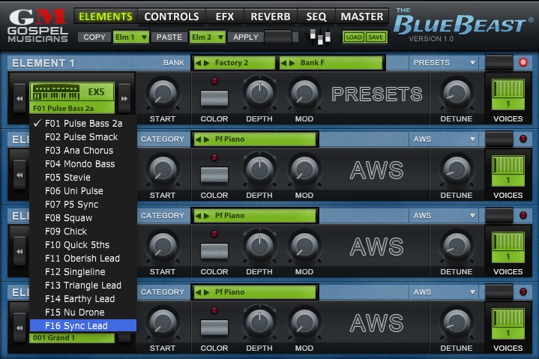539x359 pixels.
Task: Click Element 4 previous sample arrow
Action: [19, 328]
